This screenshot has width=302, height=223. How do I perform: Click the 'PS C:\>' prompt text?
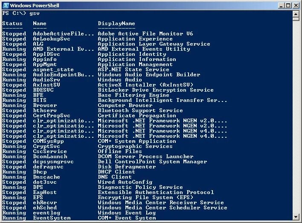tap(14, 13)
